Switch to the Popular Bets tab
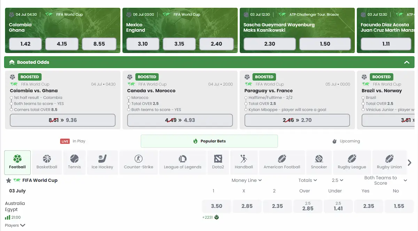Image resolution: width=418 pixels, height=231 pixels. coord(209,141)
